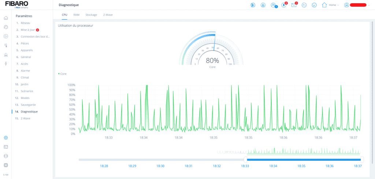375x179 pixels.
Task: Click the 18:28 label on range timeline
Action: (x=104, y=166)
